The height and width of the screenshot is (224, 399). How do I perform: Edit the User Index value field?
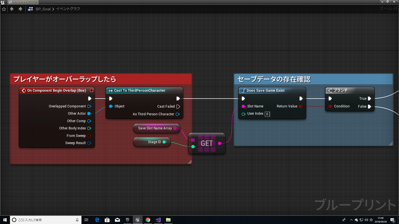(x=267, y=114)
